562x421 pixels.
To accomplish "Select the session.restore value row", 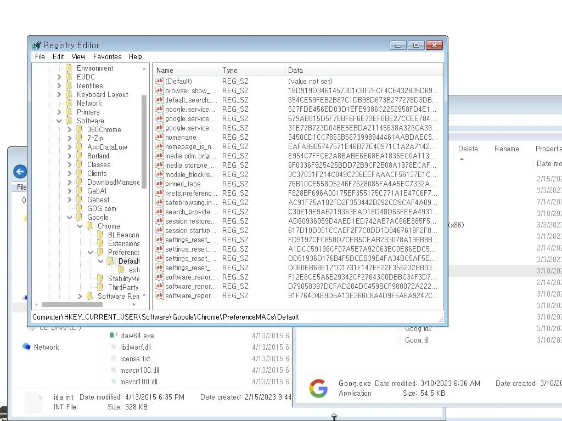I will [x=297, y=221].
